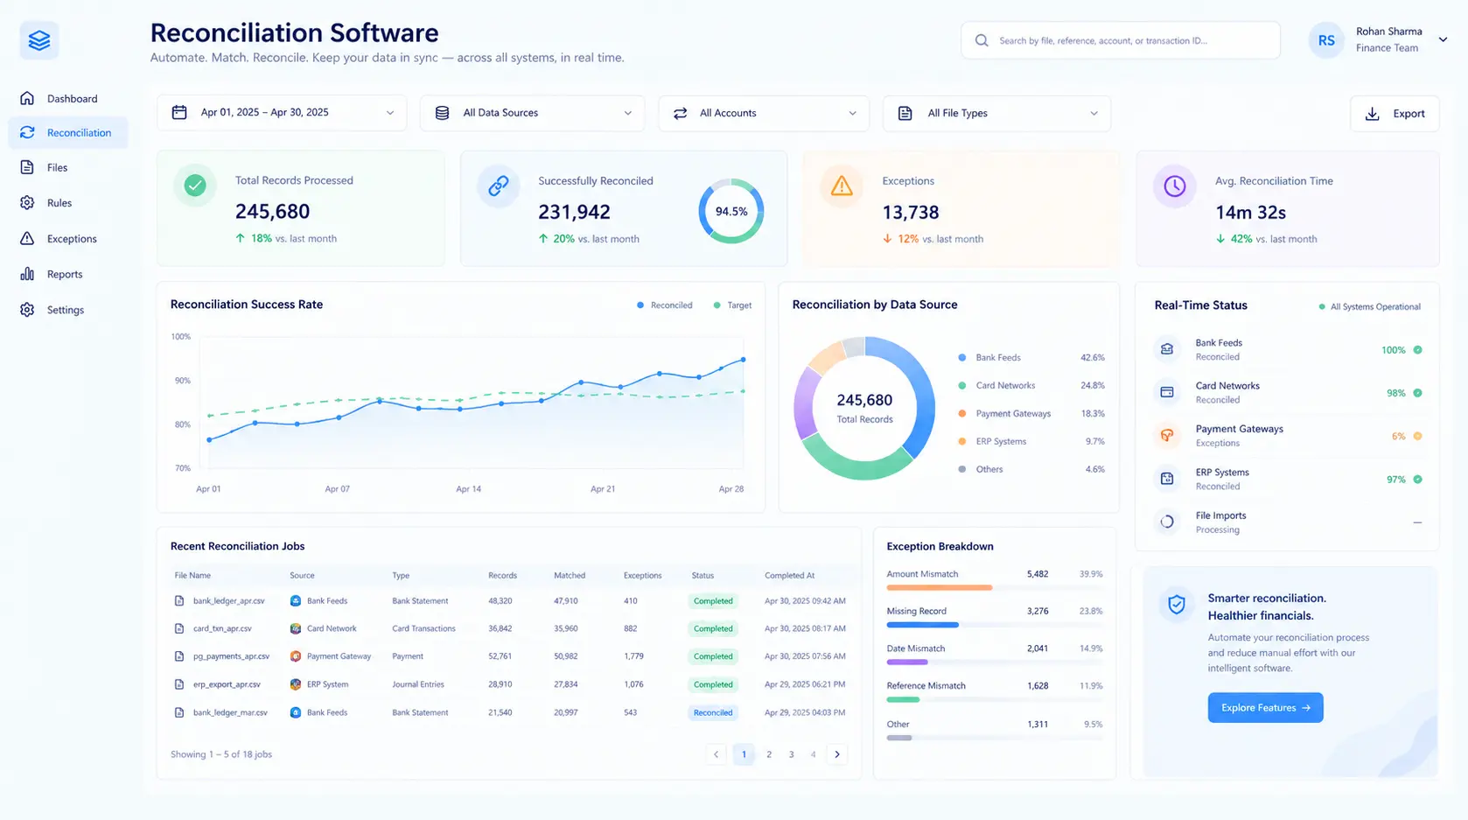
Task: Click the Export button
Action: 1395,114
